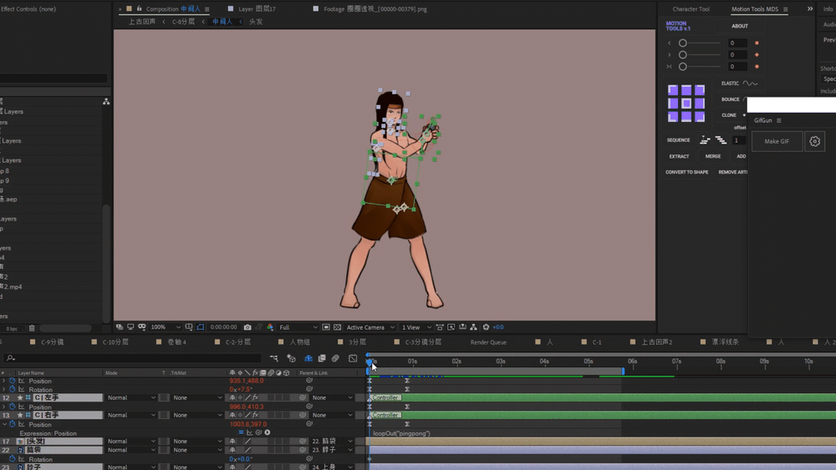Apply the orange circle keyframe button
This screenshot has height=470, width=836.
coord(757,67)
